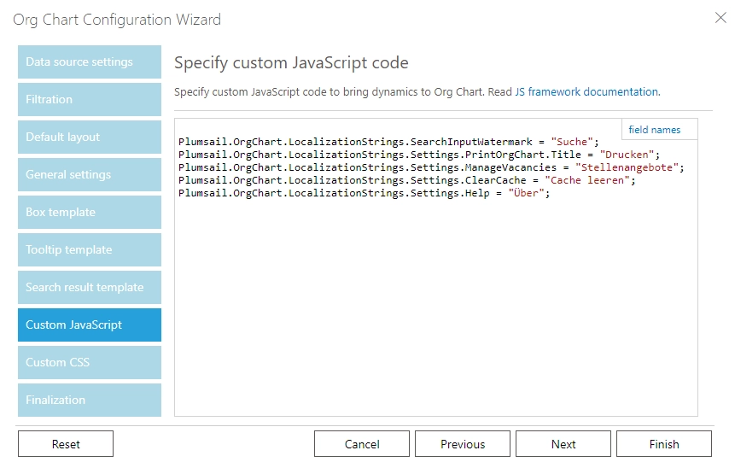Cancel the configuration wizard
The height and width of the screenshot is (468, 735).
click(362, 443)
